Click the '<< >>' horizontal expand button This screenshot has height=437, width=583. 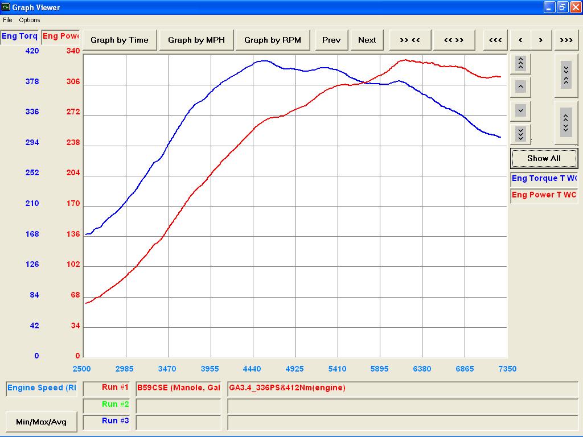(x=454, y=40)
